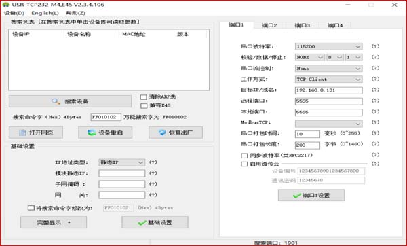This screenshot has width=407, height=246.
Task: Enable 同步波特率(类RFC2217) checkbox
Action: pyautogui.click(x=244, y=156)
